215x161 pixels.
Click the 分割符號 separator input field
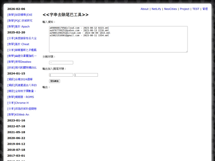tap(61, 62)
